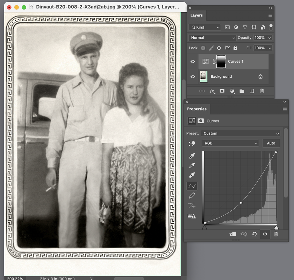This screenshot has height=280, width=294.
Task: Switch to the Properties tab
Action: (197, 109)
